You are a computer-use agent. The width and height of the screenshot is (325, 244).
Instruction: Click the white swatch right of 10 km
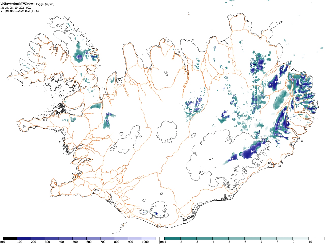[x=317, y=238]
